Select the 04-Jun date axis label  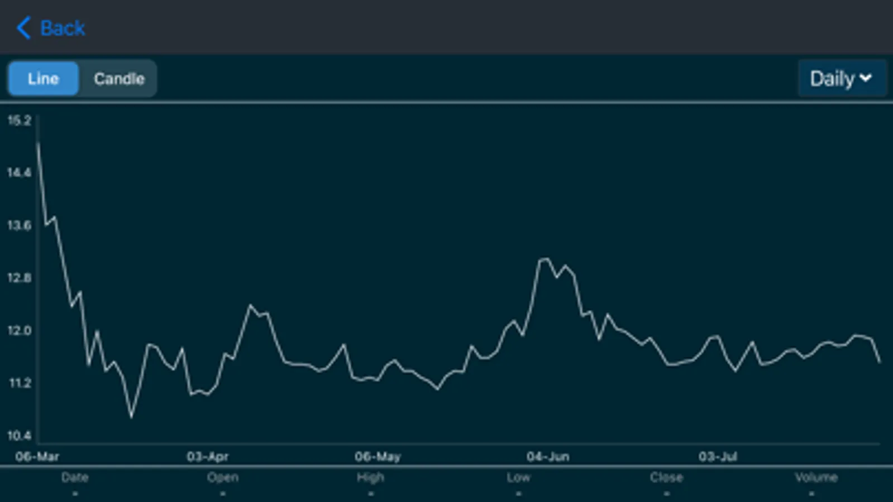pyautogui.click(x=547, y=456)
